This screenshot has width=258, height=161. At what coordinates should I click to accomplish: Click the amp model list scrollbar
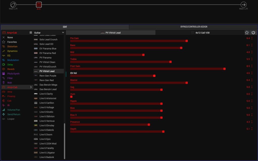pos(64,141)
